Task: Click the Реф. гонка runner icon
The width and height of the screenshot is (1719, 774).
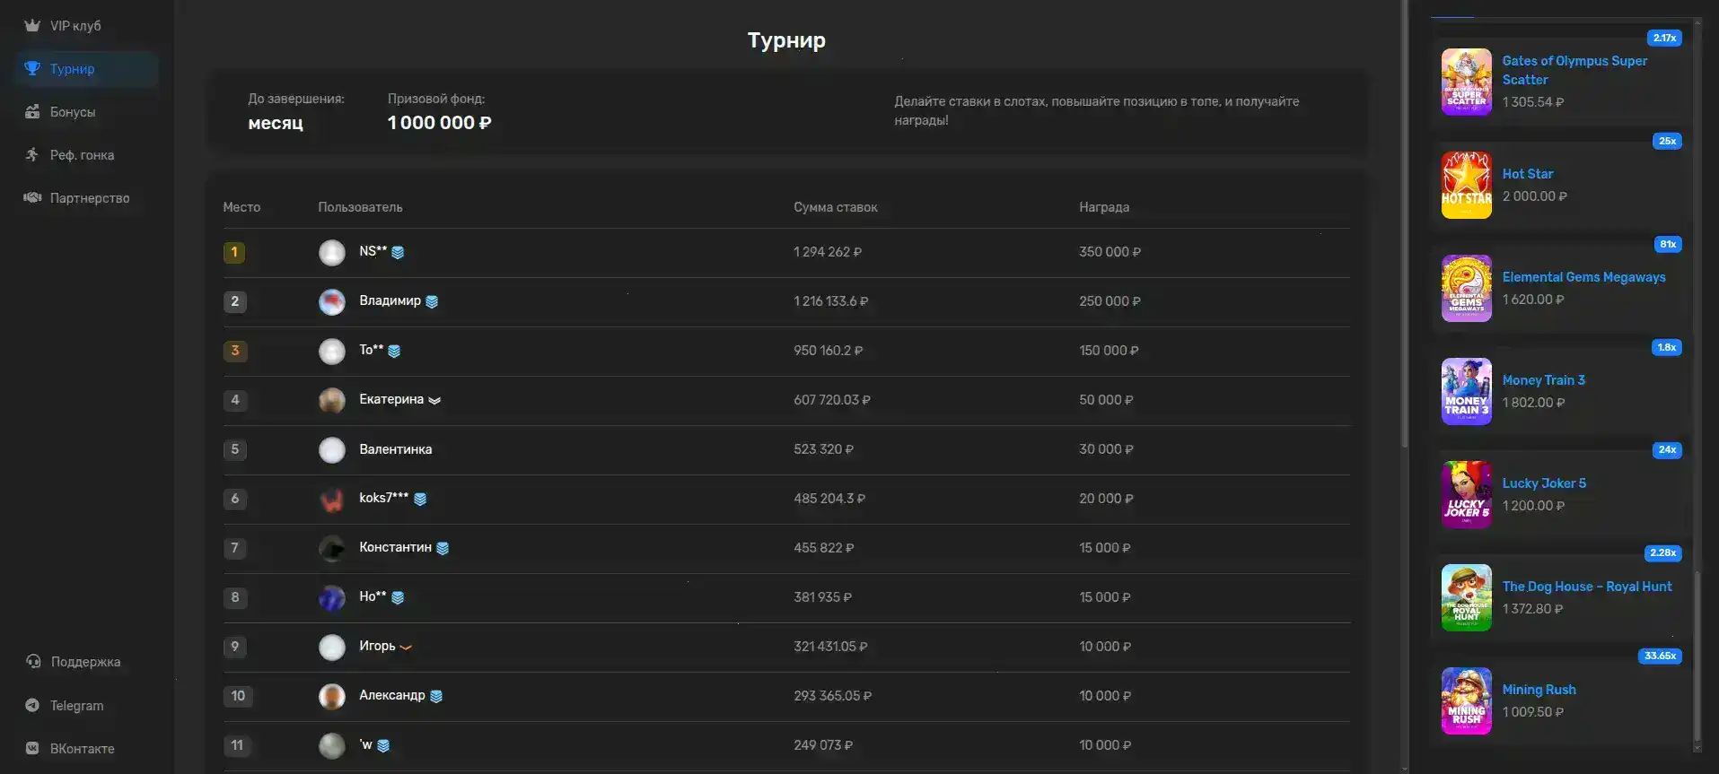Action: click(32, 155)
